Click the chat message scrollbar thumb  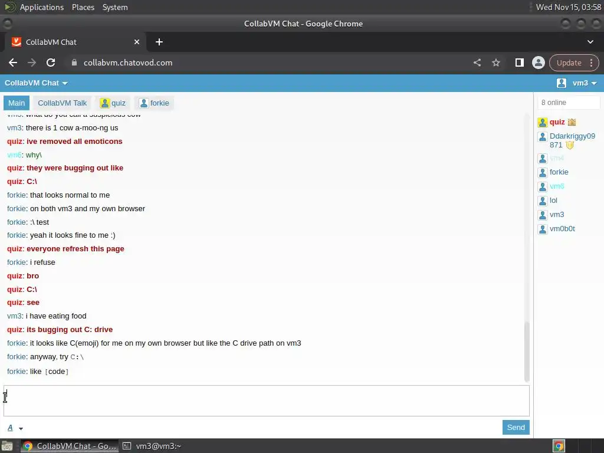pos(527,352)
